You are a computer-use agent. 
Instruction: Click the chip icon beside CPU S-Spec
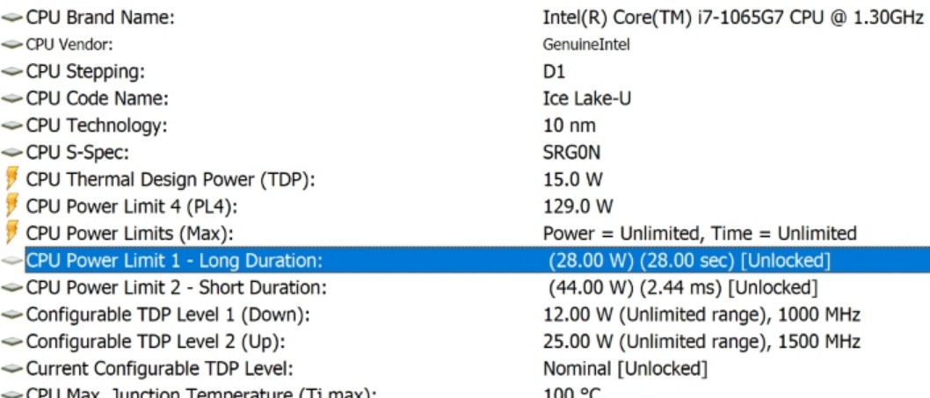click(11, 153)
